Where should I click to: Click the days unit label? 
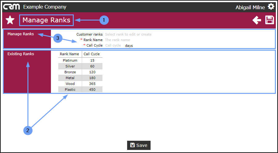coord(129,46)
